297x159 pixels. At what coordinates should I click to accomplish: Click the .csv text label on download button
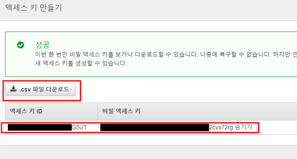(x=25, y=89)
